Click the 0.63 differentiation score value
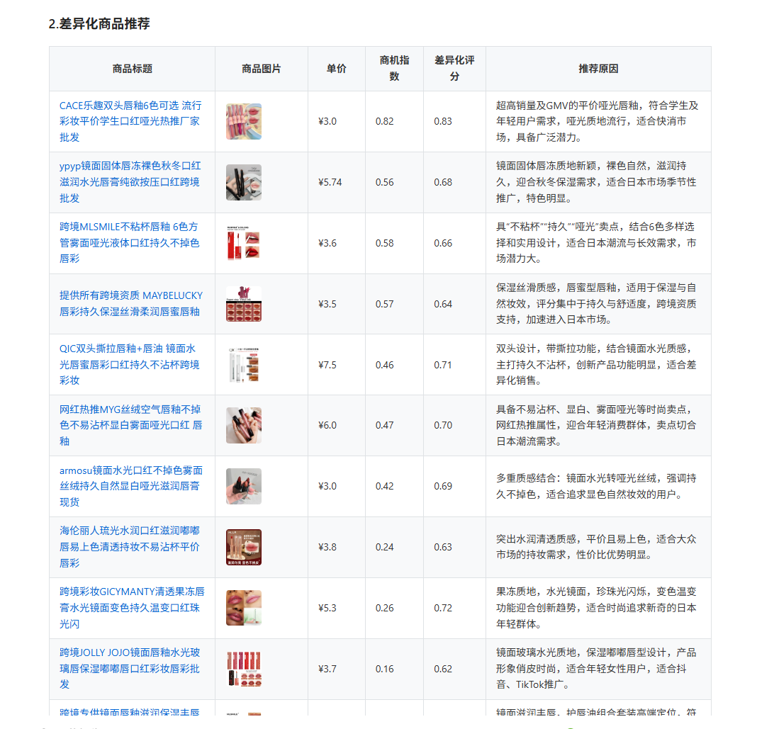The width and height of the screenshot is (757, 729). click(443, 547)
